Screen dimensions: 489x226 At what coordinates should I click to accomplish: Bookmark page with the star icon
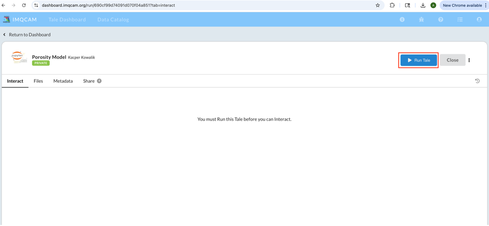(x=378, y=5)
